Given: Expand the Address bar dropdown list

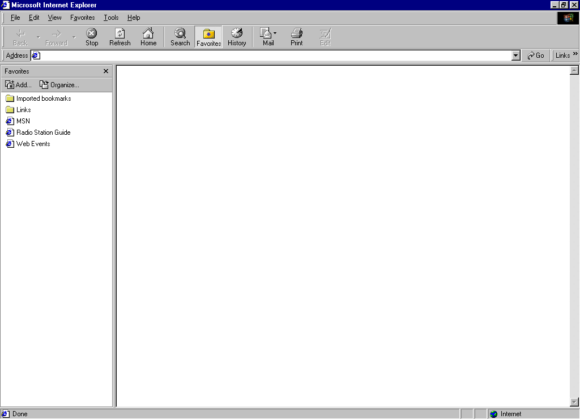Looking at the screenshot, I should tap(515, 55).
